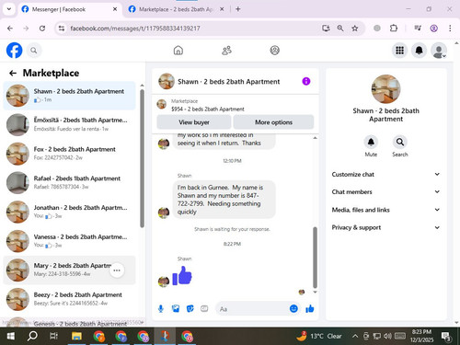Choose a GIF icon in composer
The height and width of the screenshot is (345, 460).
coord(204,308)
